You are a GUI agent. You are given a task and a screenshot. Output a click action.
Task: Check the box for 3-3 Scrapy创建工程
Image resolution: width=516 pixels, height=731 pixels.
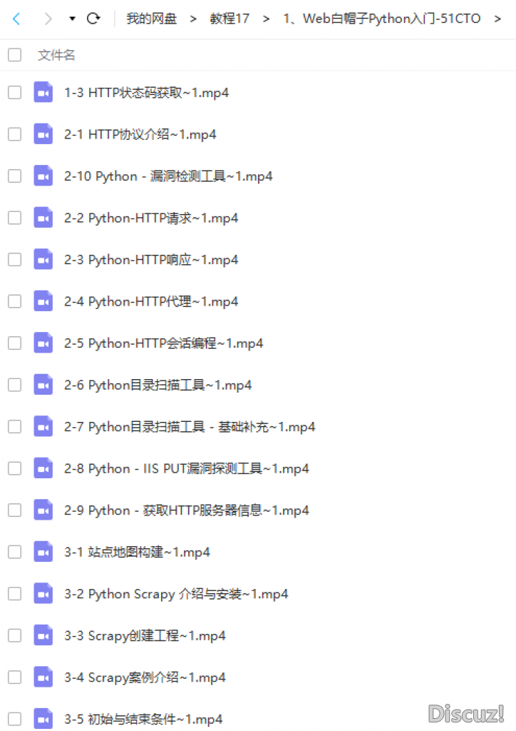click(14, 635)
